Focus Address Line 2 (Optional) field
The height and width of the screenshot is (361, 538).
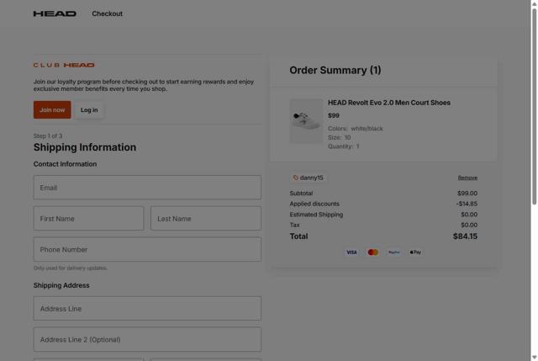tap(147, 339)
